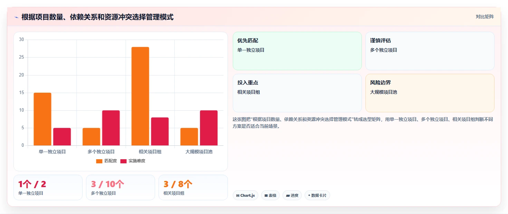Select the 进度 tag chip

pos(292,195)
